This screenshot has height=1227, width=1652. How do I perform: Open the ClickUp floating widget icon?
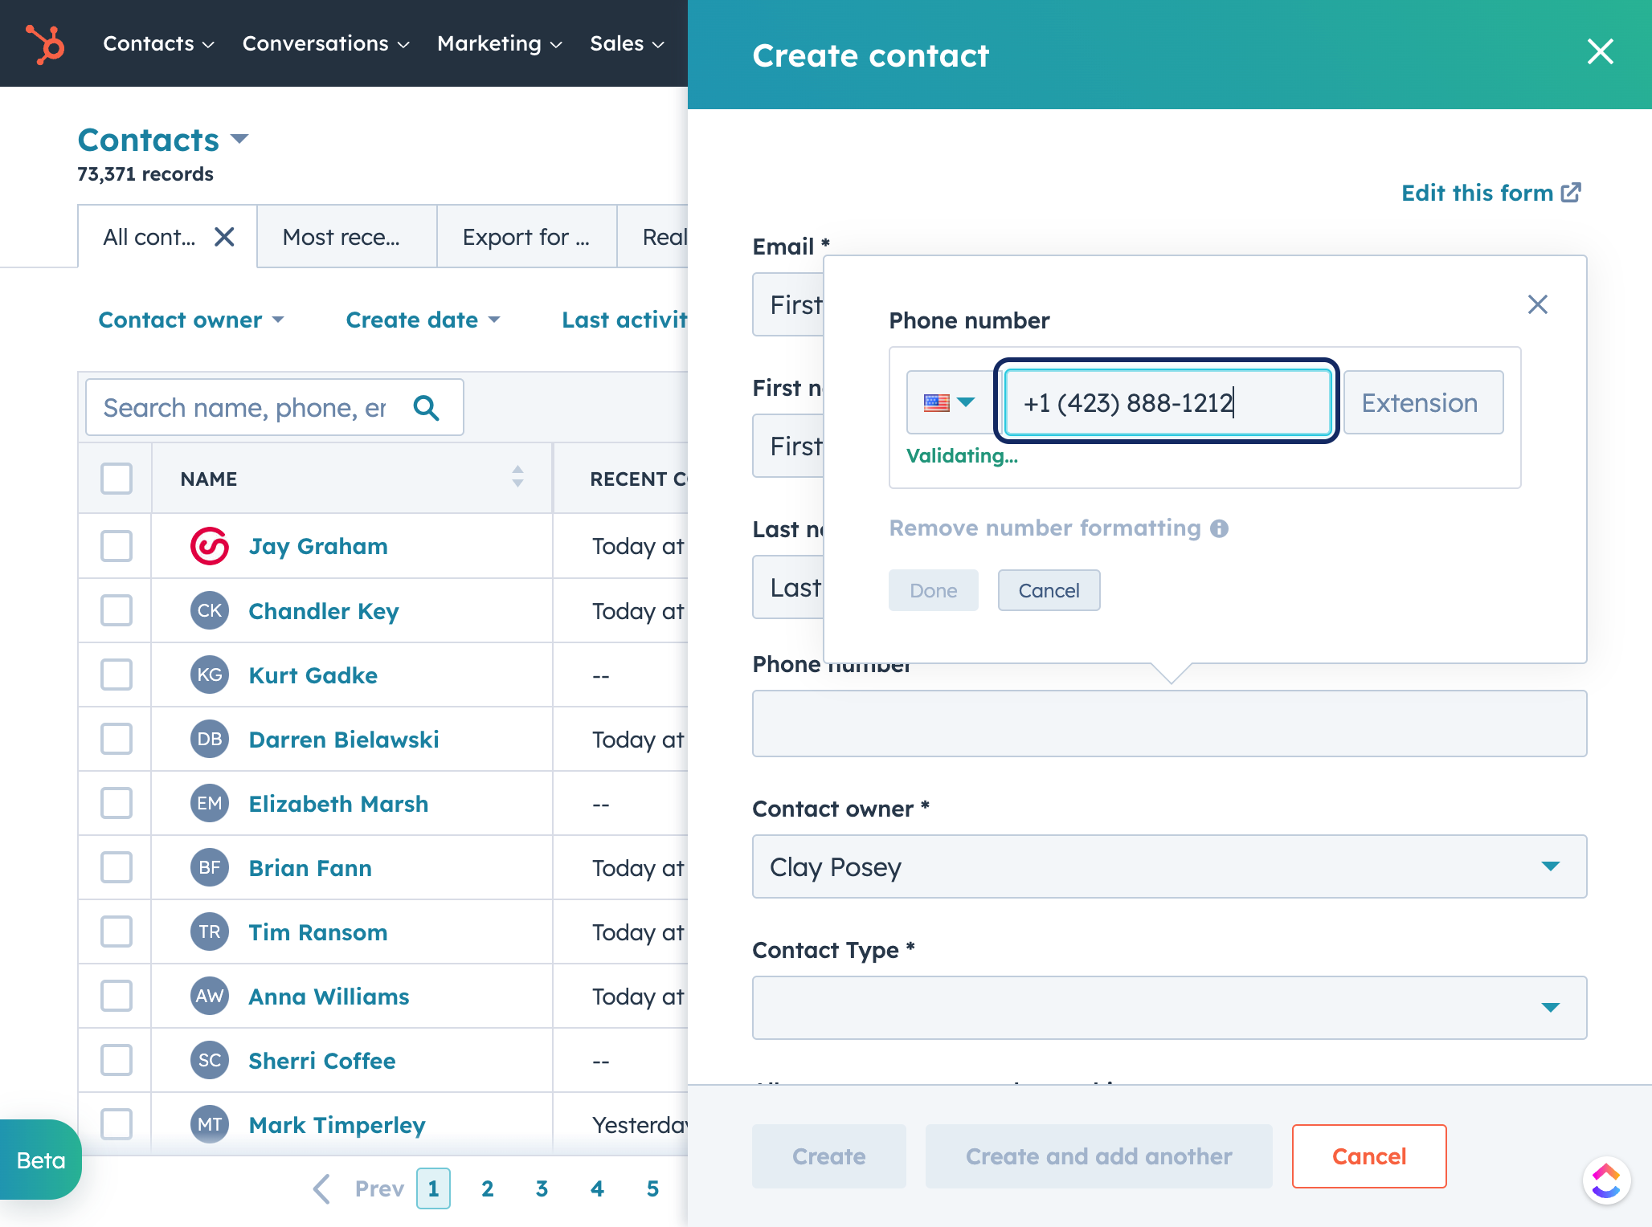1606,1181
